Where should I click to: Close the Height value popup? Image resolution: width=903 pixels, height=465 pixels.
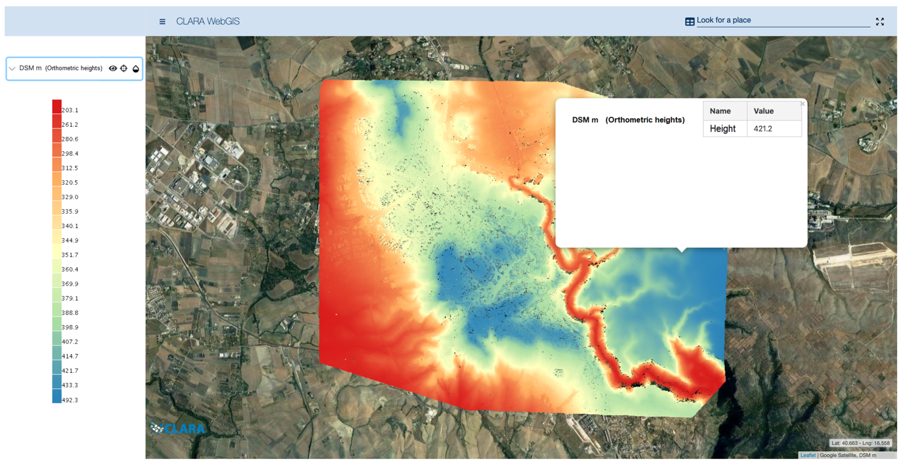click(x=802, y=104)
